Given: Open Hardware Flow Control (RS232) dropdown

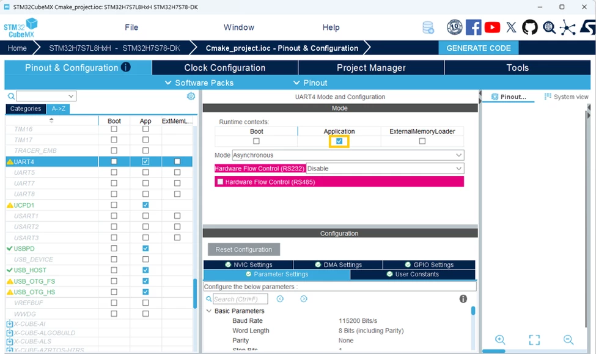Looking at the screenshot, I should click(x=385, y=169).
